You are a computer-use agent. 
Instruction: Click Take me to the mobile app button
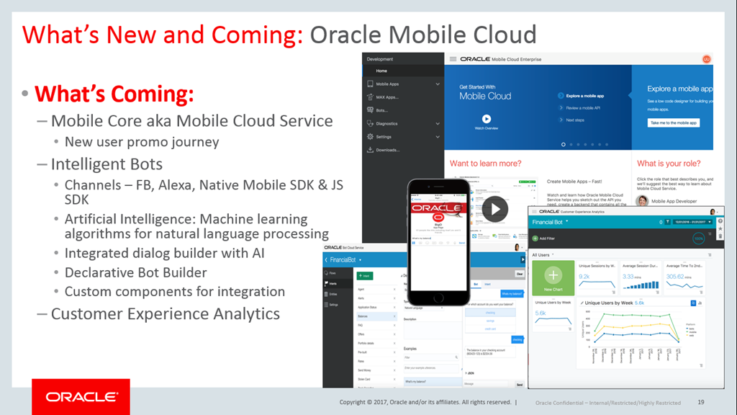pos(674,122)
